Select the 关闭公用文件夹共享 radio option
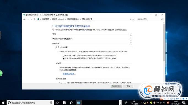 (64, 58)
